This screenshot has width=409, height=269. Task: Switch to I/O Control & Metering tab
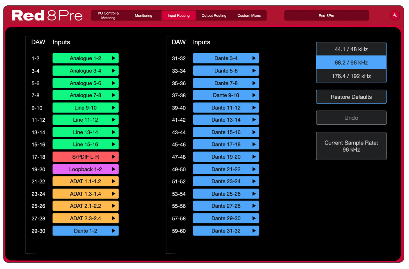click(108, 15)
